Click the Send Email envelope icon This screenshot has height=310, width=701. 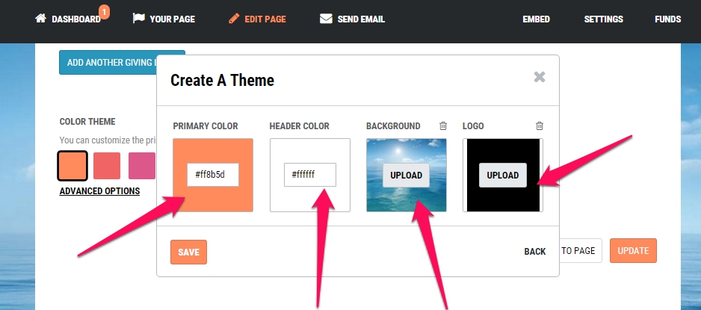326,19
